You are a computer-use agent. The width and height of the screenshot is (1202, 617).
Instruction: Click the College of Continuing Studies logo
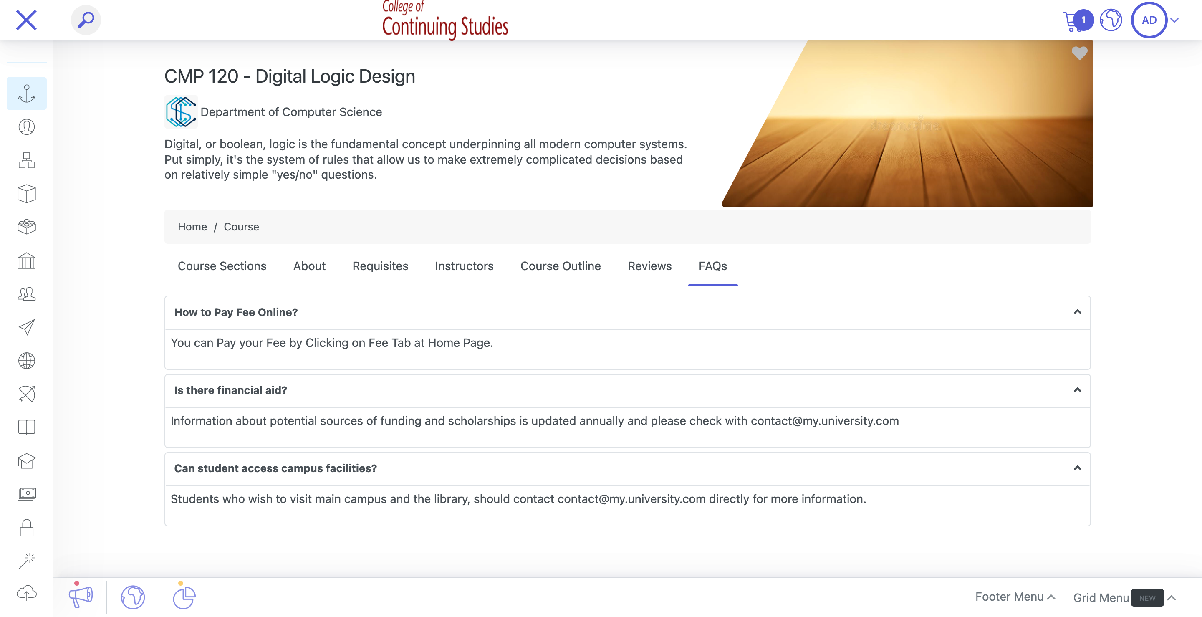tap(444, 20)
